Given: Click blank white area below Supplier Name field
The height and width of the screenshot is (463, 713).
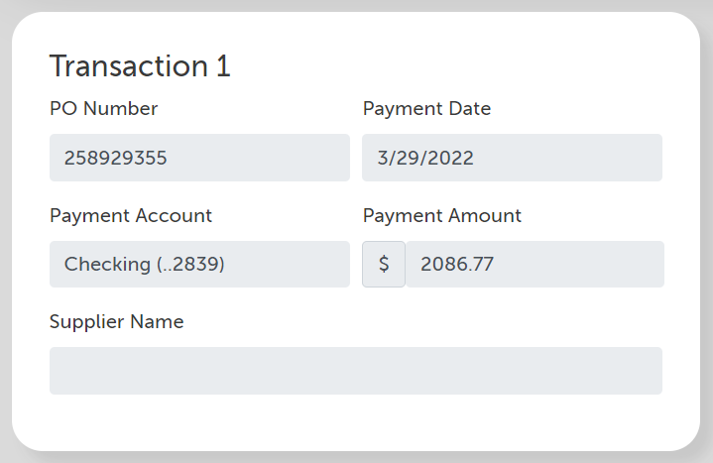Looking at the screenshot, I should pos(356,420).
